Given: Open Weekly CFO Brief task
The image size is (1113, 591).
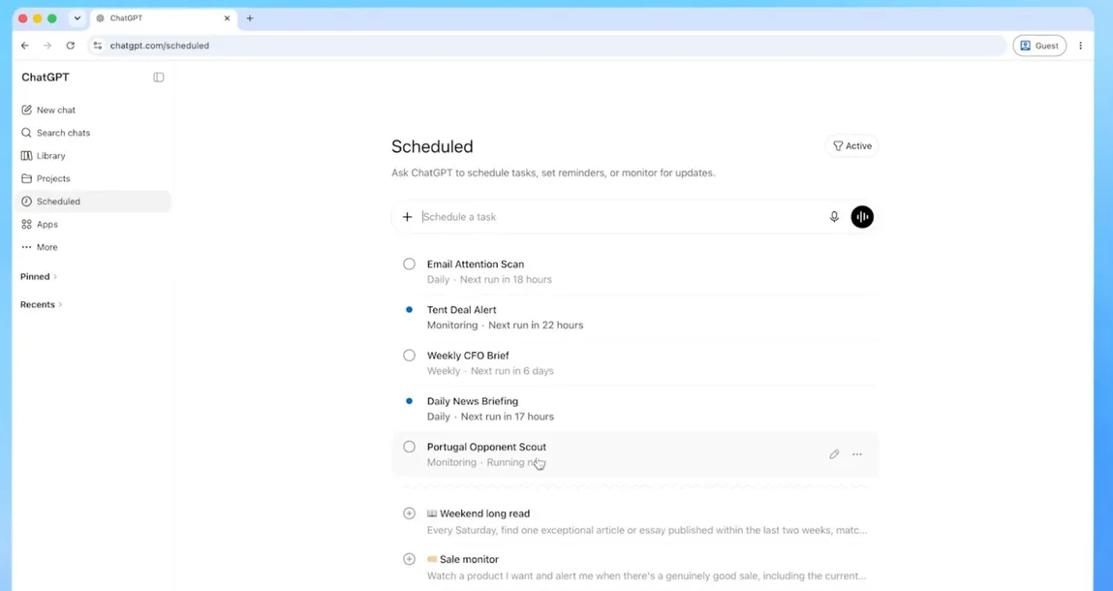Looking at the screenshot, I should point(635,363).
